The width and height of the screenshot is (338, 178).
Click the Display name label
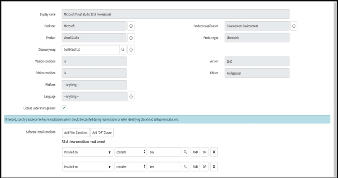click(x=47, y=14)
